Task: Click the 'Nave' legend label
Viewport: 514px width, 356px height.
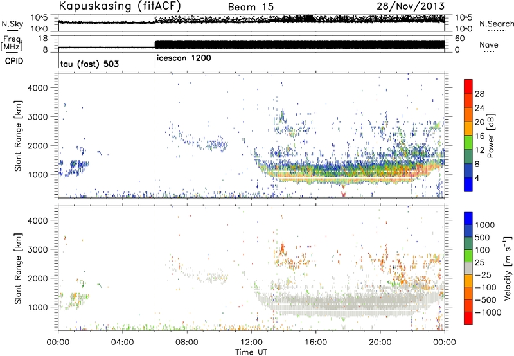Action: click(x=489, y=44)
